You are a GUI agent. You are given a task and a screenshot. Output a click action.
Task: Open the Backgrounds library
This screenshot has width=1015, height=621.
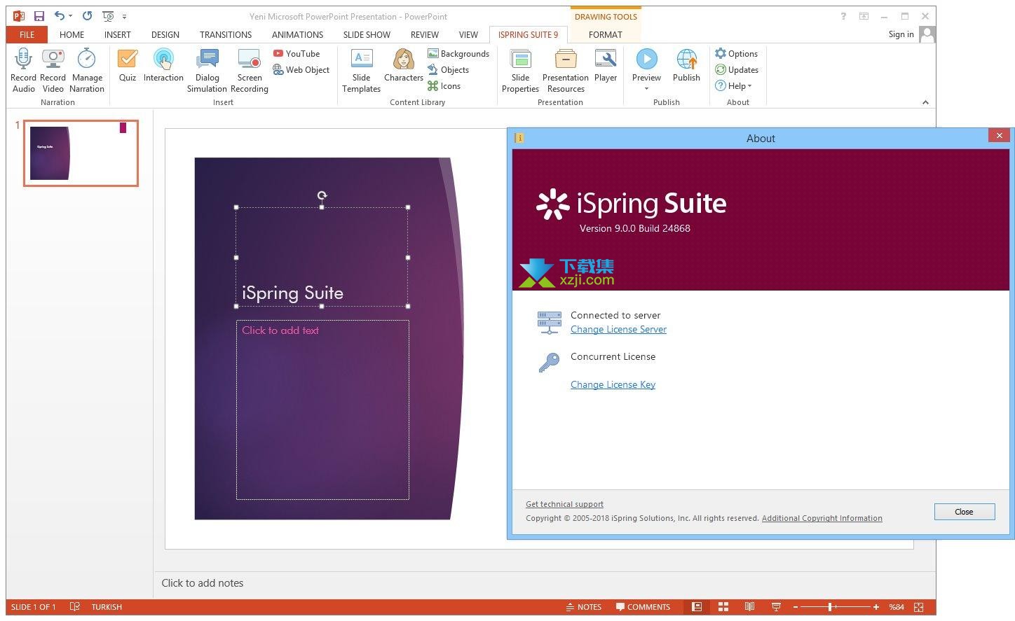click(458, 53)
